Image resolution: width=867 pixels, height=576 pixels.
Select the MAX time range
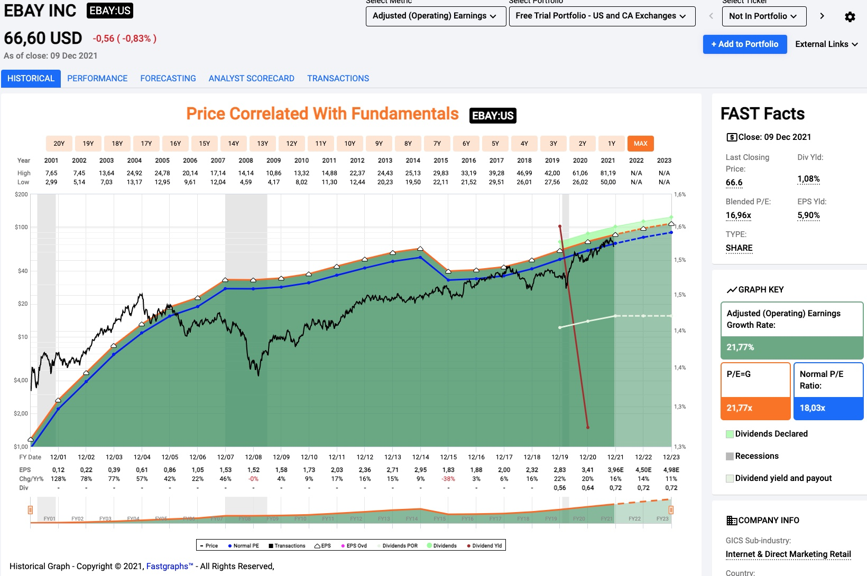tap(641, 144)
